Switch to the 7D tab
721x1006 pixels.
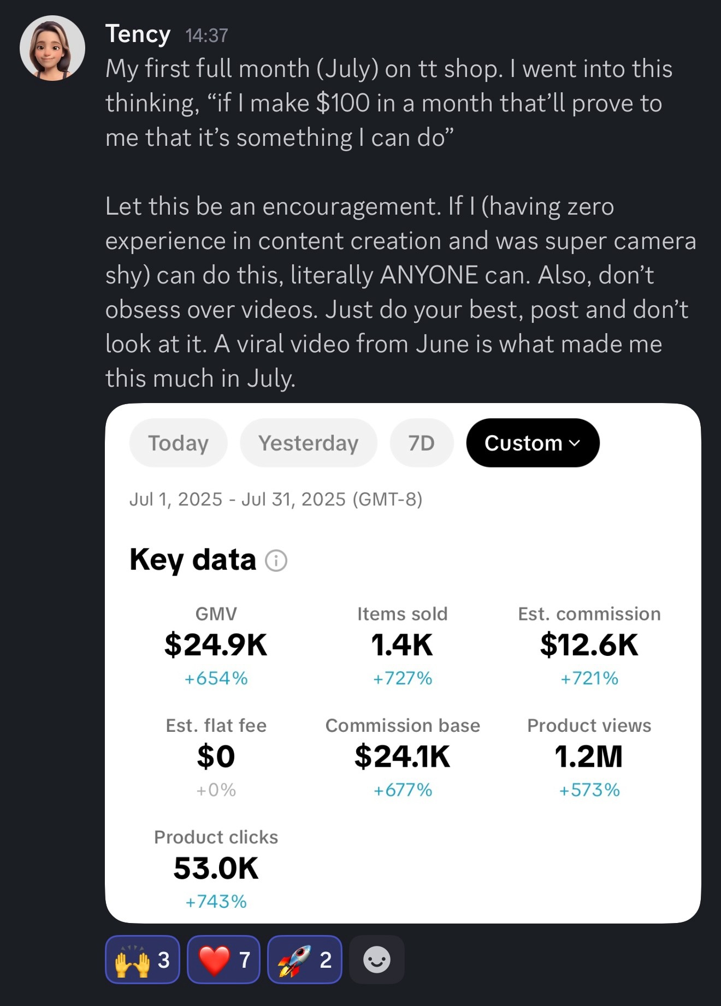click(422, 443)
